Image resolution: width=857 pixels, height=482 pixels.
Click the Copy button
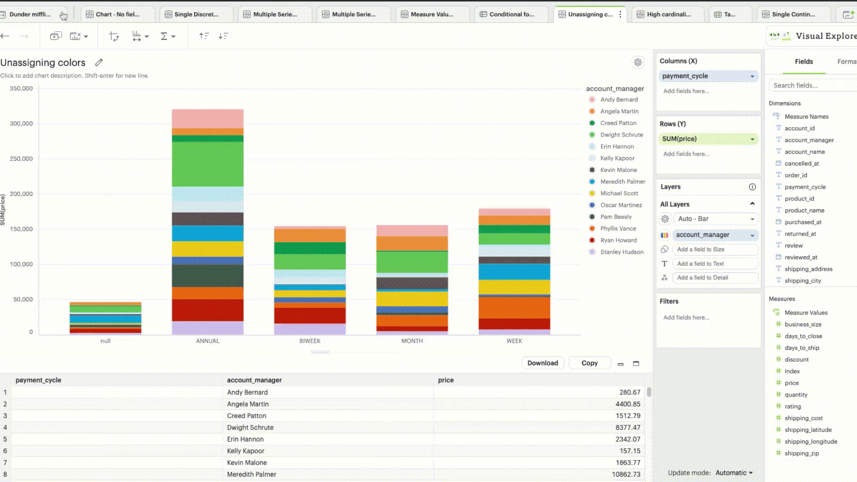point(589,363)
